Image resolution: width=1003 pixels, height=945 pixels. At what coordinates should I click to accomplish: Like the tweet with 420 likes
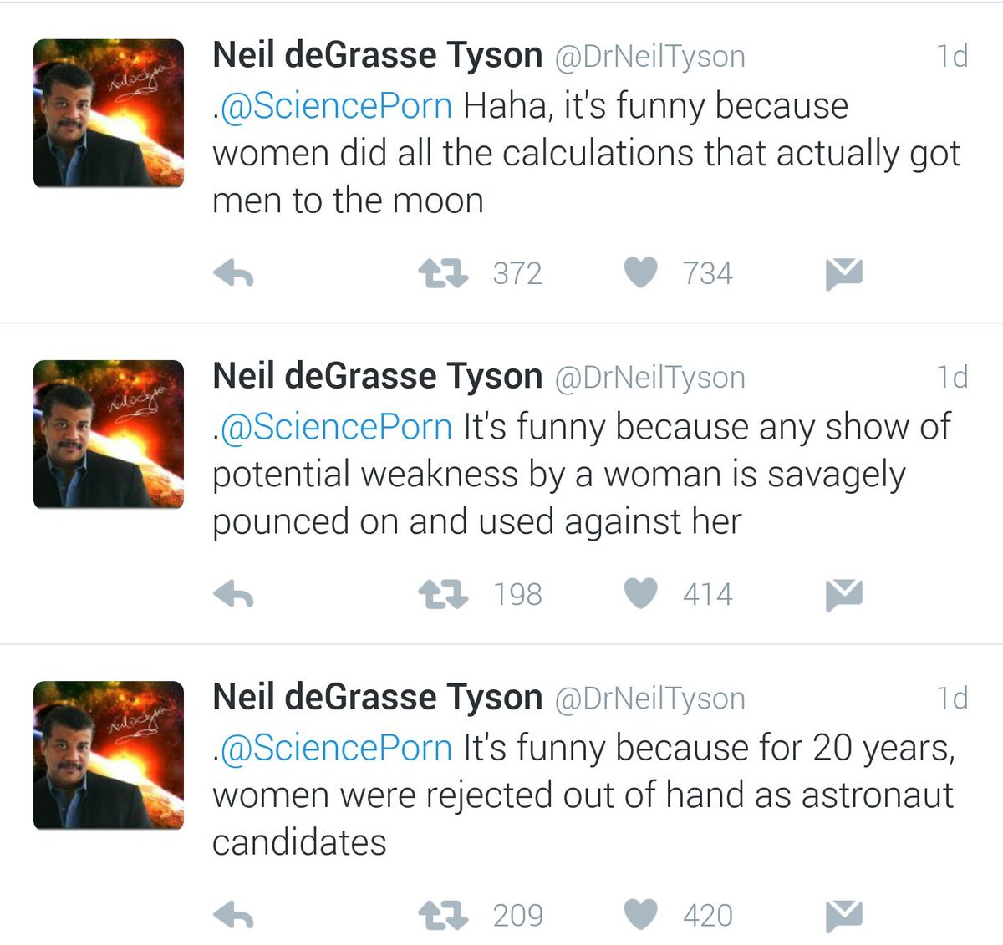tap(641, 915)
